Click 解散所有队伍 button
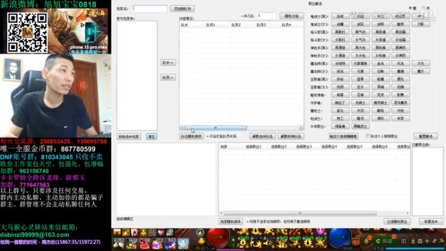The height and width of the screenshot is (251, 446). (290, 136)
